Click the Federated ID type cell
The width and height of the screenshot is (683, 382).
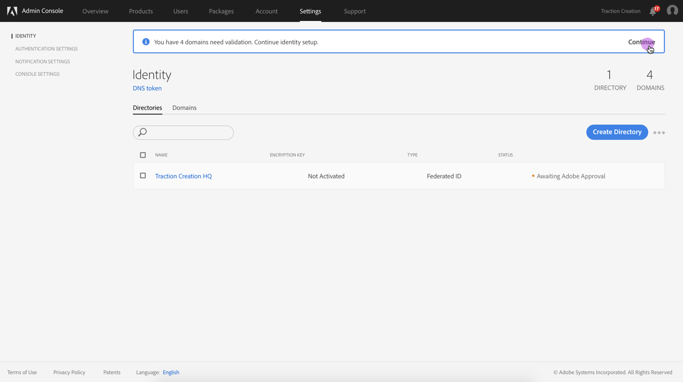click(444, 176)
